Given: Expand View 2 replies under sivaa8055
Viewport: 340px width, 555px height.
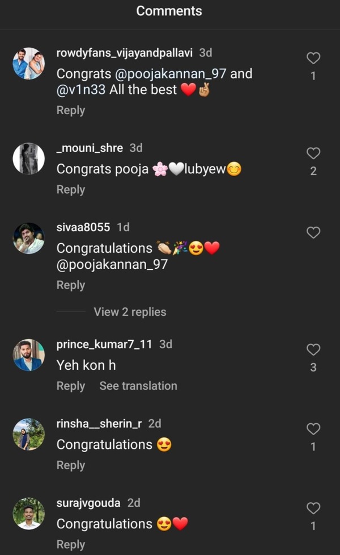Looking at the screenshot, I should (130, 312).
